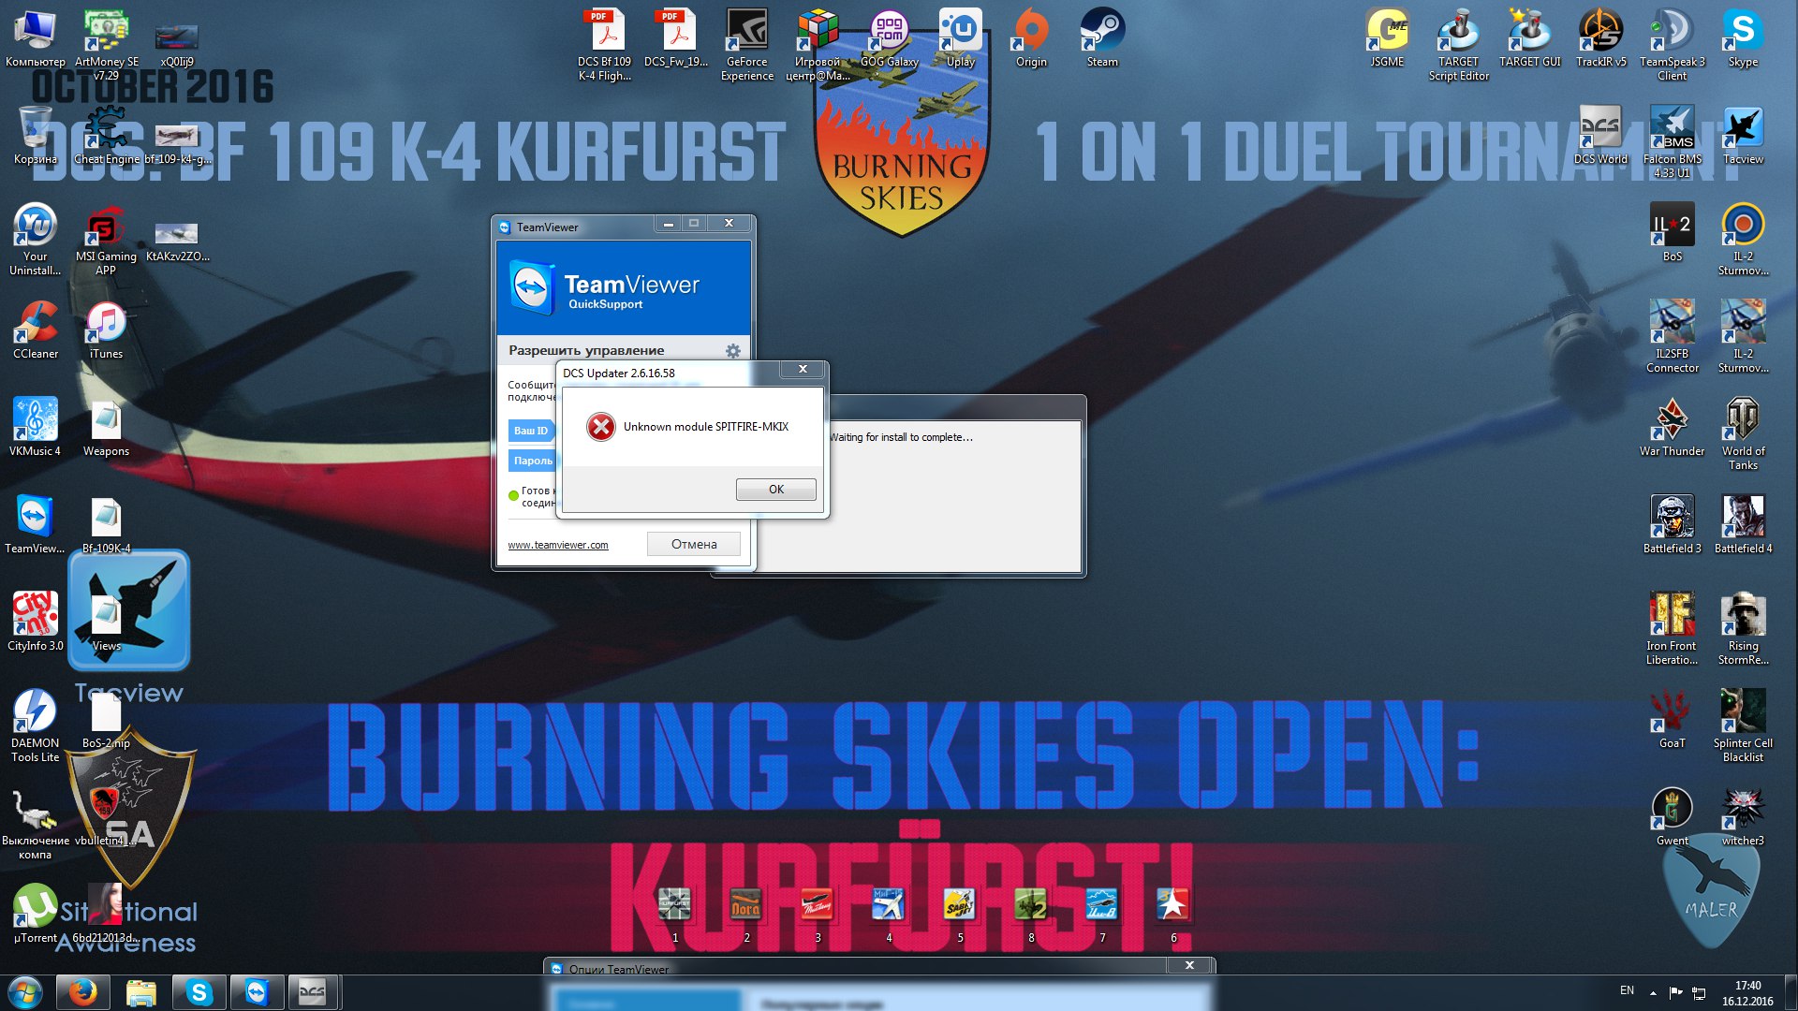
Task: Open Iron Front Liberation shortcut
Action: (x=1672, y=629)
